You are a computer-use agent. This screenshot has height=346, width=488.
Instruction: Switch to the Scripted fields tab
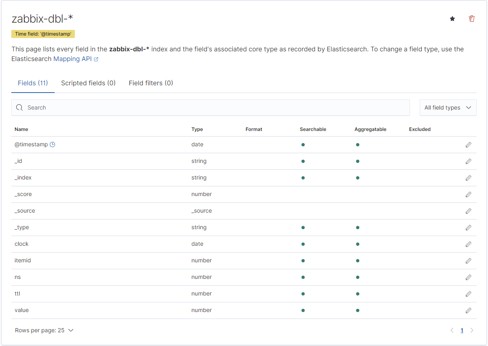tap(88, 83)
